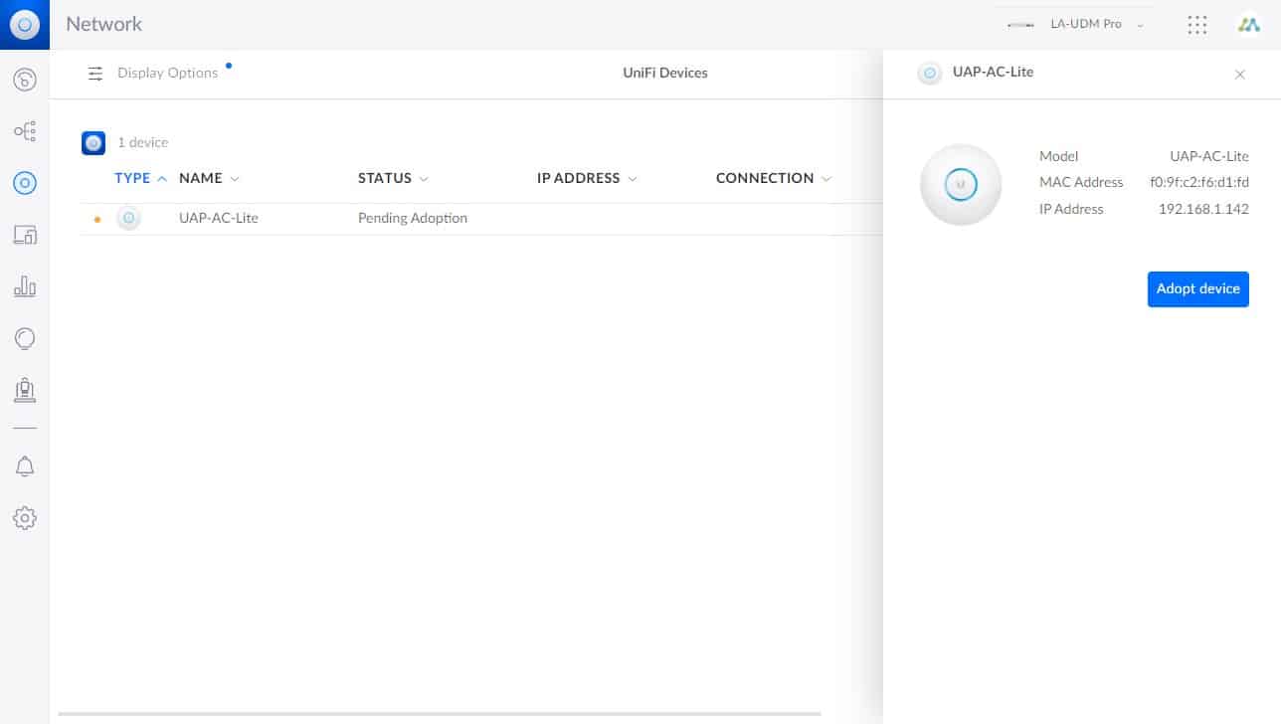Click the UAP-AC-Lite panel title

[993, 73]
